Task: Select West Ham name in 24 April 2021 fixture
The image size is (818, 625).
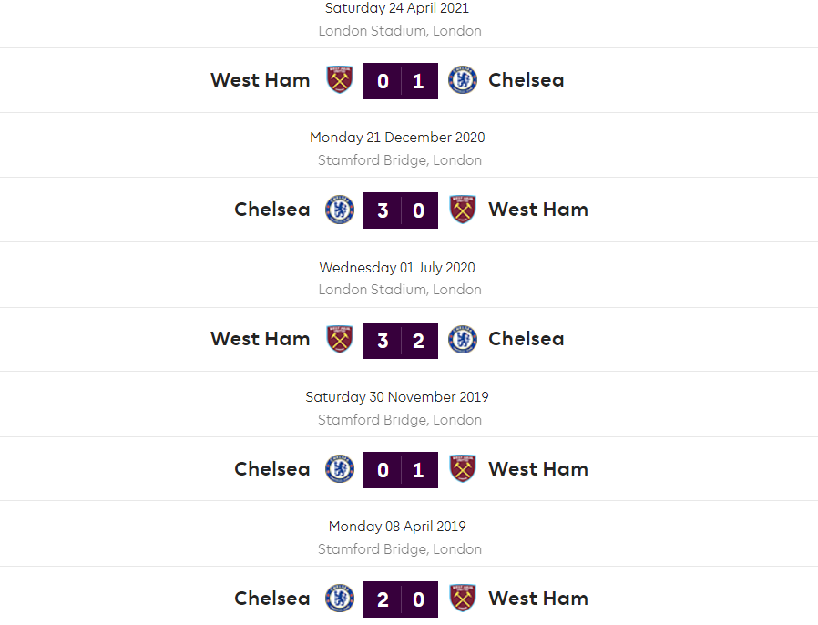Action: tap(261, 80)
